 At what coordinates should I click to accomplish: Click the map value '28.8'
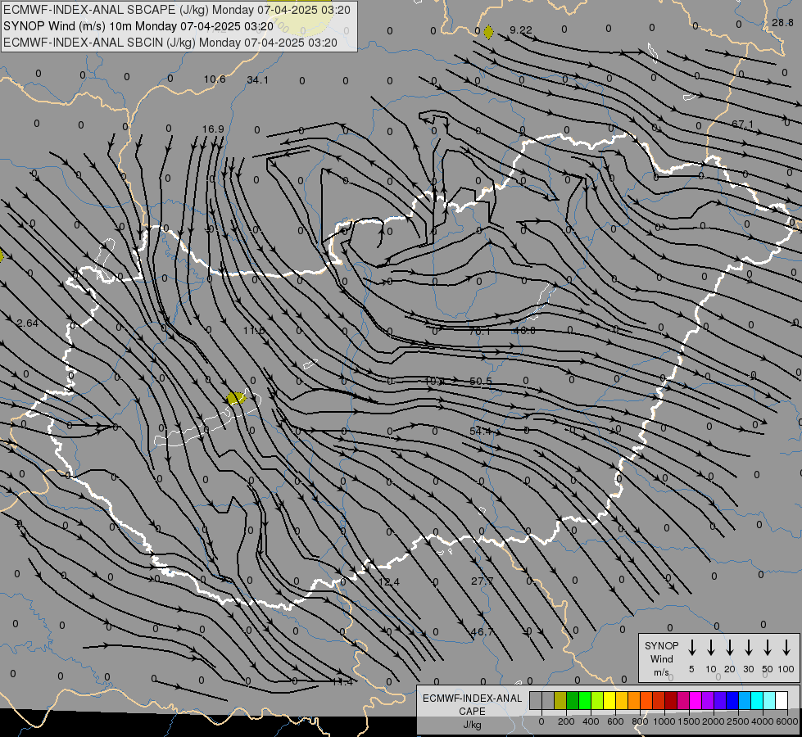pyautogui.click(x=782, y=22)
